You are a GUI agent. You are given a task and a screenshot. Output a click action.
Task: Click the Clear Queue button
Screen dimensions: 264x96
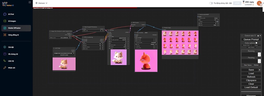(x=247, y=65)
